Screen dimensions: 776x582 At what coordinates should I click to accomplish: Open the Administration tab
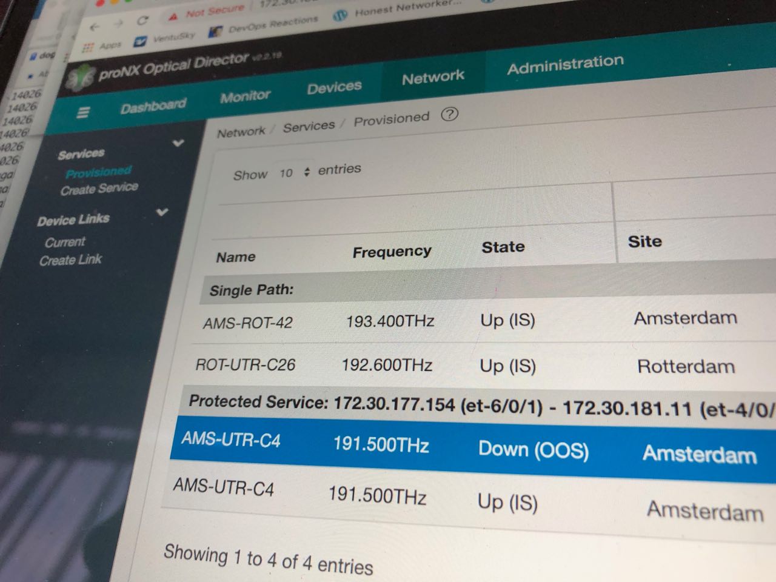(x=565, y=65)
